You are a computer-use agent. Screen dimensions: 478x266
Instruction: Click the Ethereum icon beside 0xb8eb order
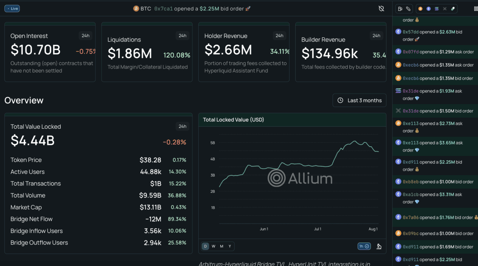point(398,181)
